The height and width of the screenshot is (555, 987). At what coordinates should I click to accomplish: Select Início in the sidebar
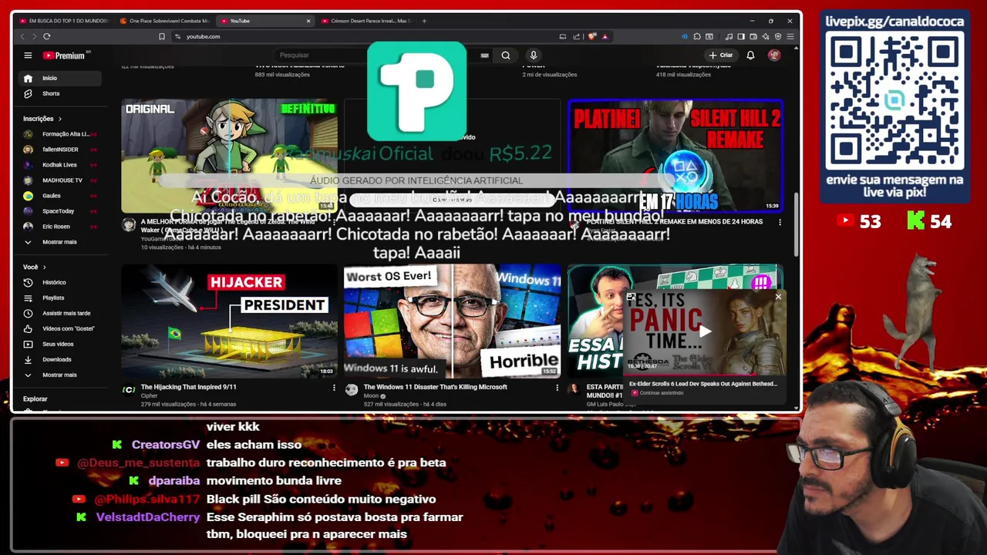[x=60, y=78]
